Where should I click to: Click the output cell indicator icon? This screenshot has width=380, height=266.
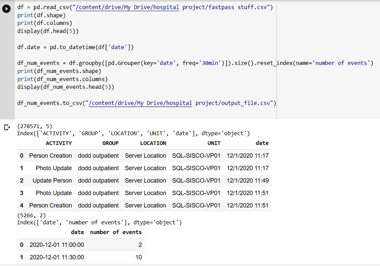[7, 127]
